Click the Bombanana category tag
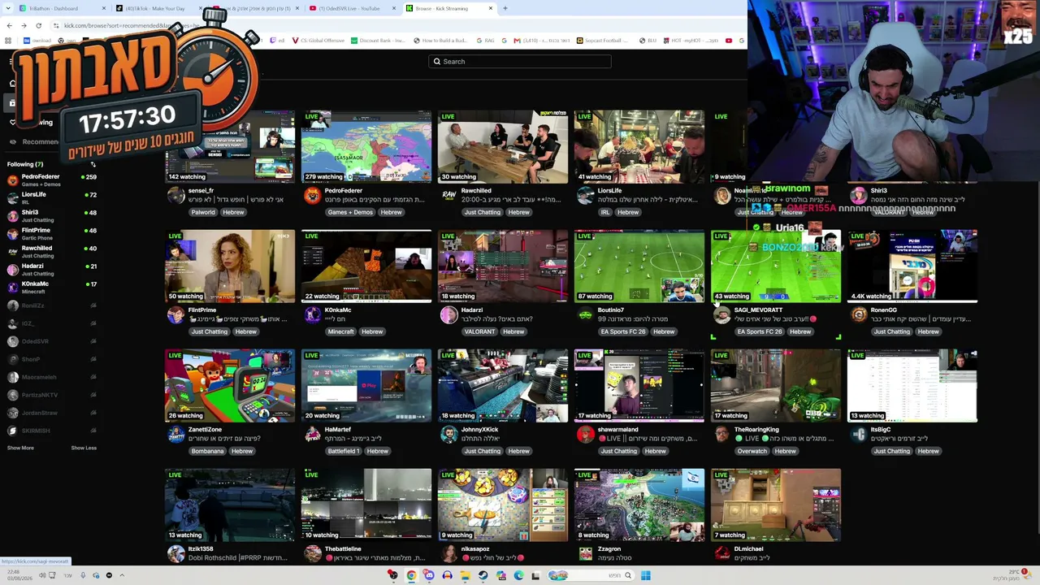The width and height of the screenshot is (1040, 585). tap(208, 451)
